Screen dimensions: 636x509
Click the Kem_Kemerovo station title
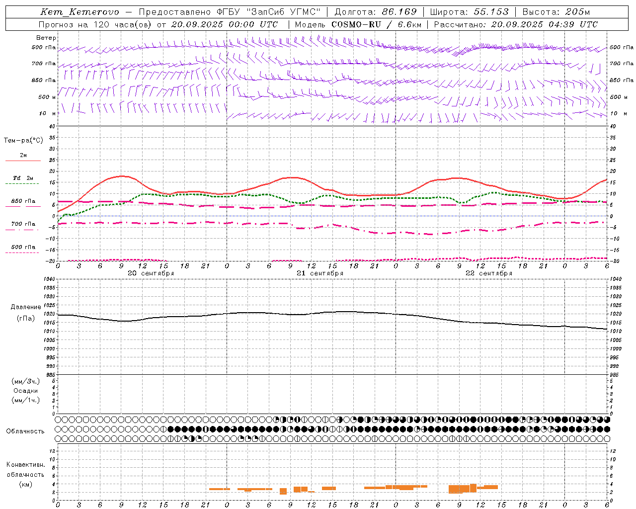click(x=79, y=12)
